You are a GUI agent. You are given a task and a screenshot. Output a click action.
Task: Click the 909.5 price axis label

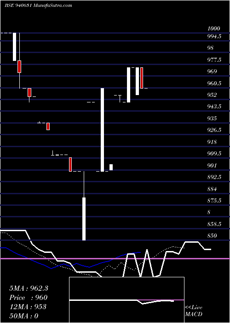click(214, 154)
